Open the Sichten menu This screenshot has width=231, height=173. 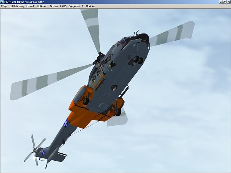click(54, 7)
